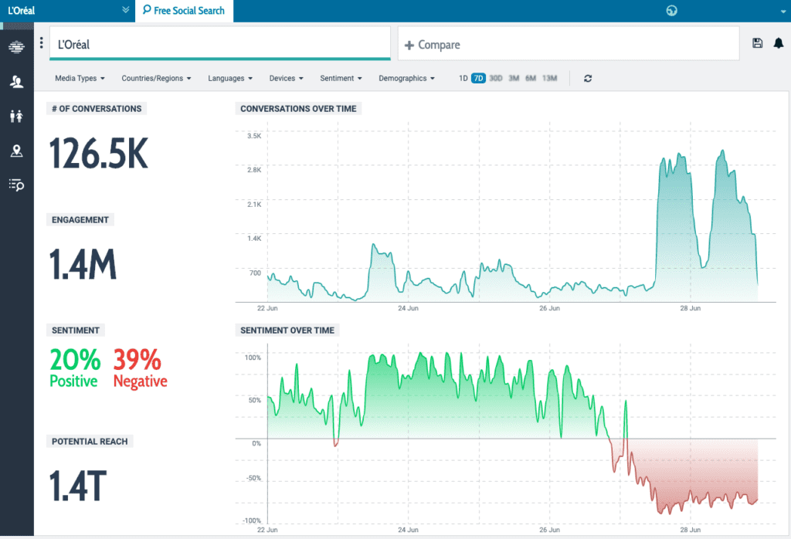Open the three-dot options menu beside search
Screen dimensions: 791x539
[42, 43]
